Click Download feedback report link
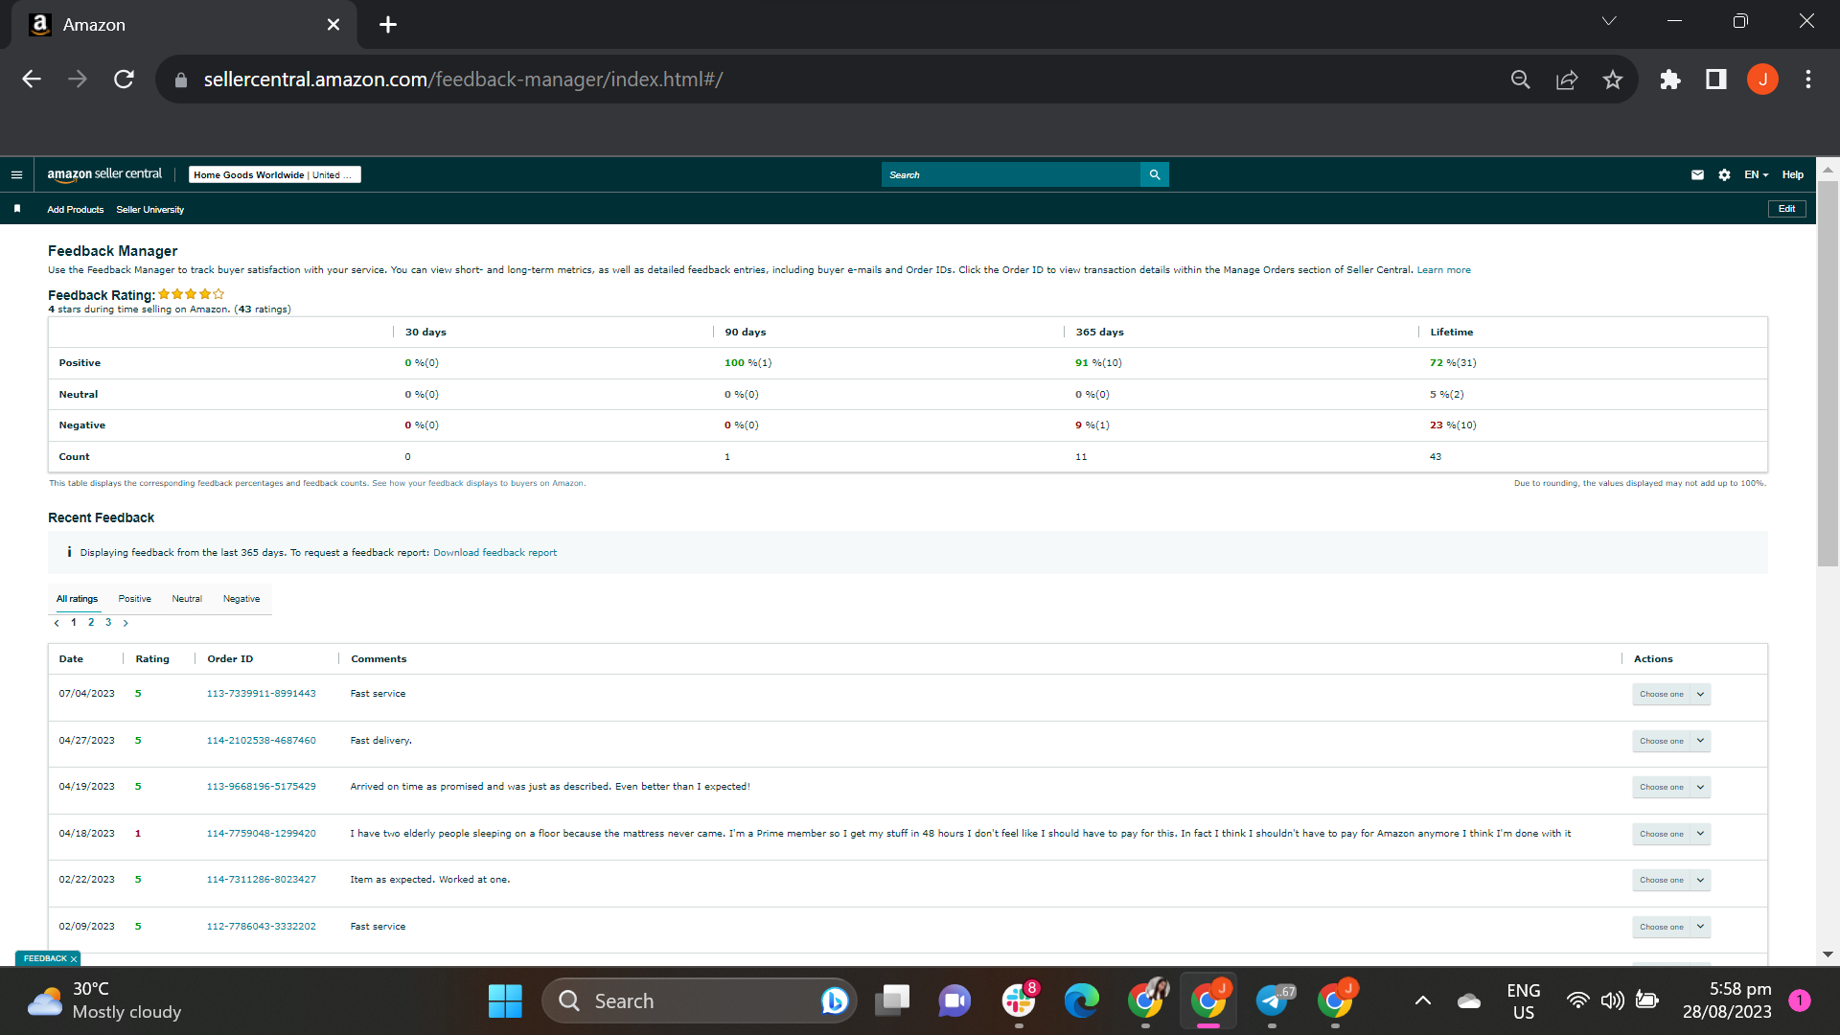This screenshot has height=1035, width=1840. click(494, 553)
